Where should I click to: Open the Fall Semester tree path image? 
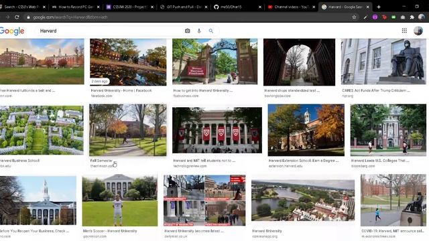pos(128,130)
